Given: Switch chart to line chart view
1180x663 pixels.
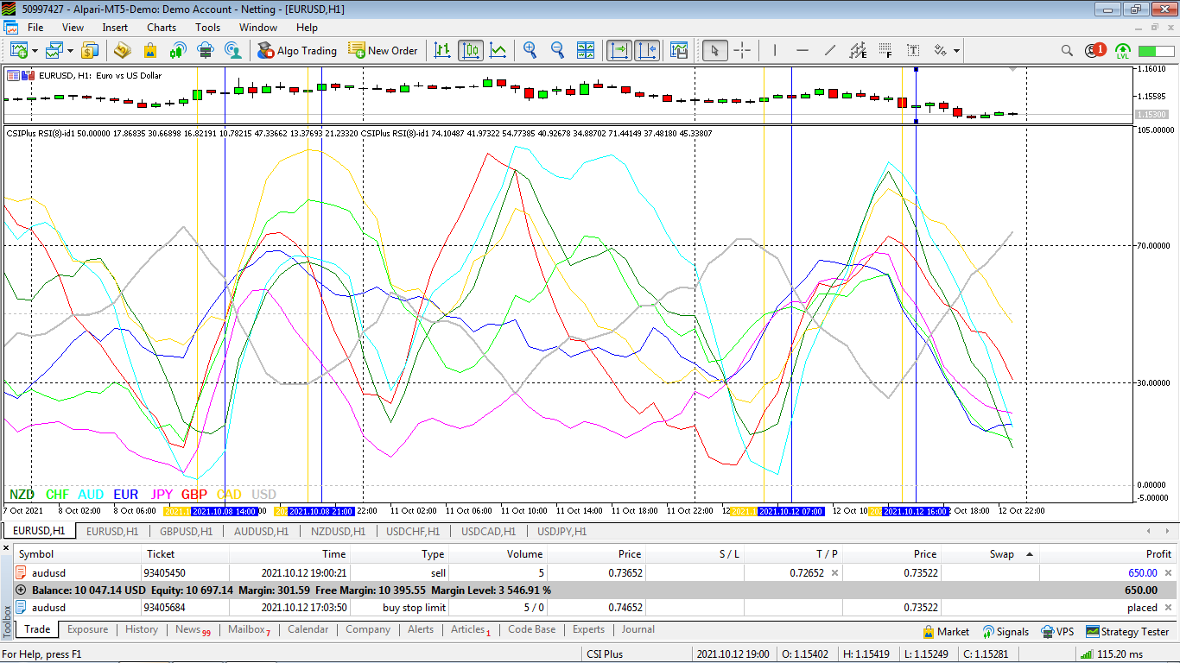Looking at the screenshot, I should point(498,50).
